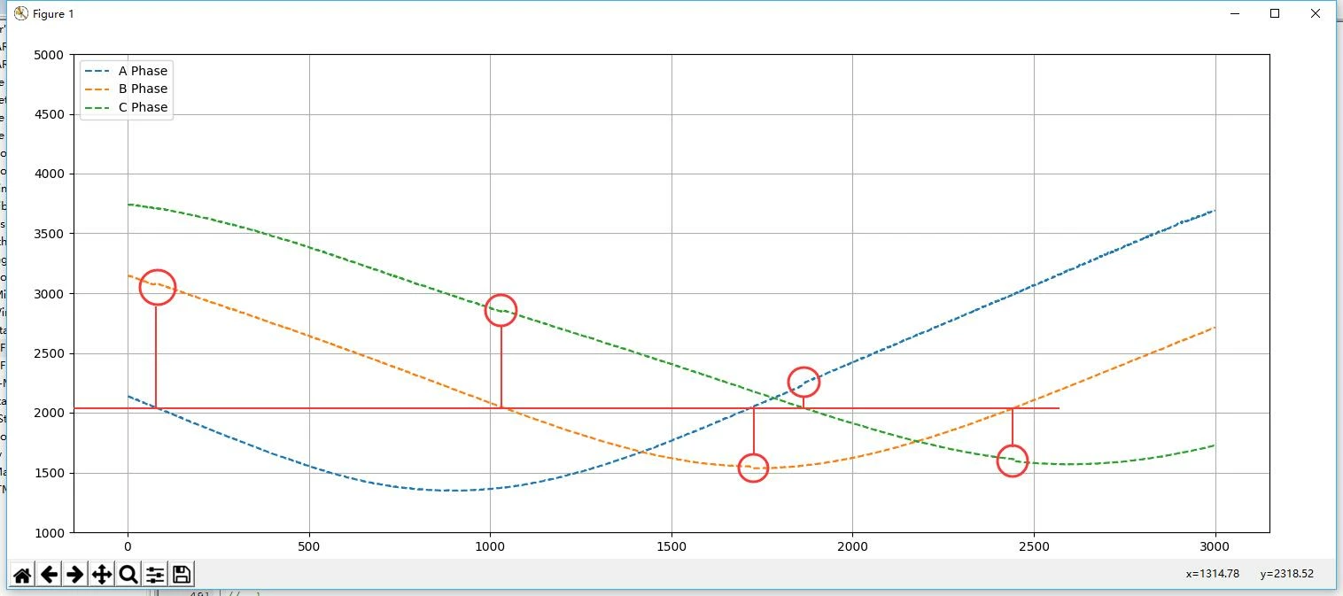Click the 5000 y-axis tick label

49,55
